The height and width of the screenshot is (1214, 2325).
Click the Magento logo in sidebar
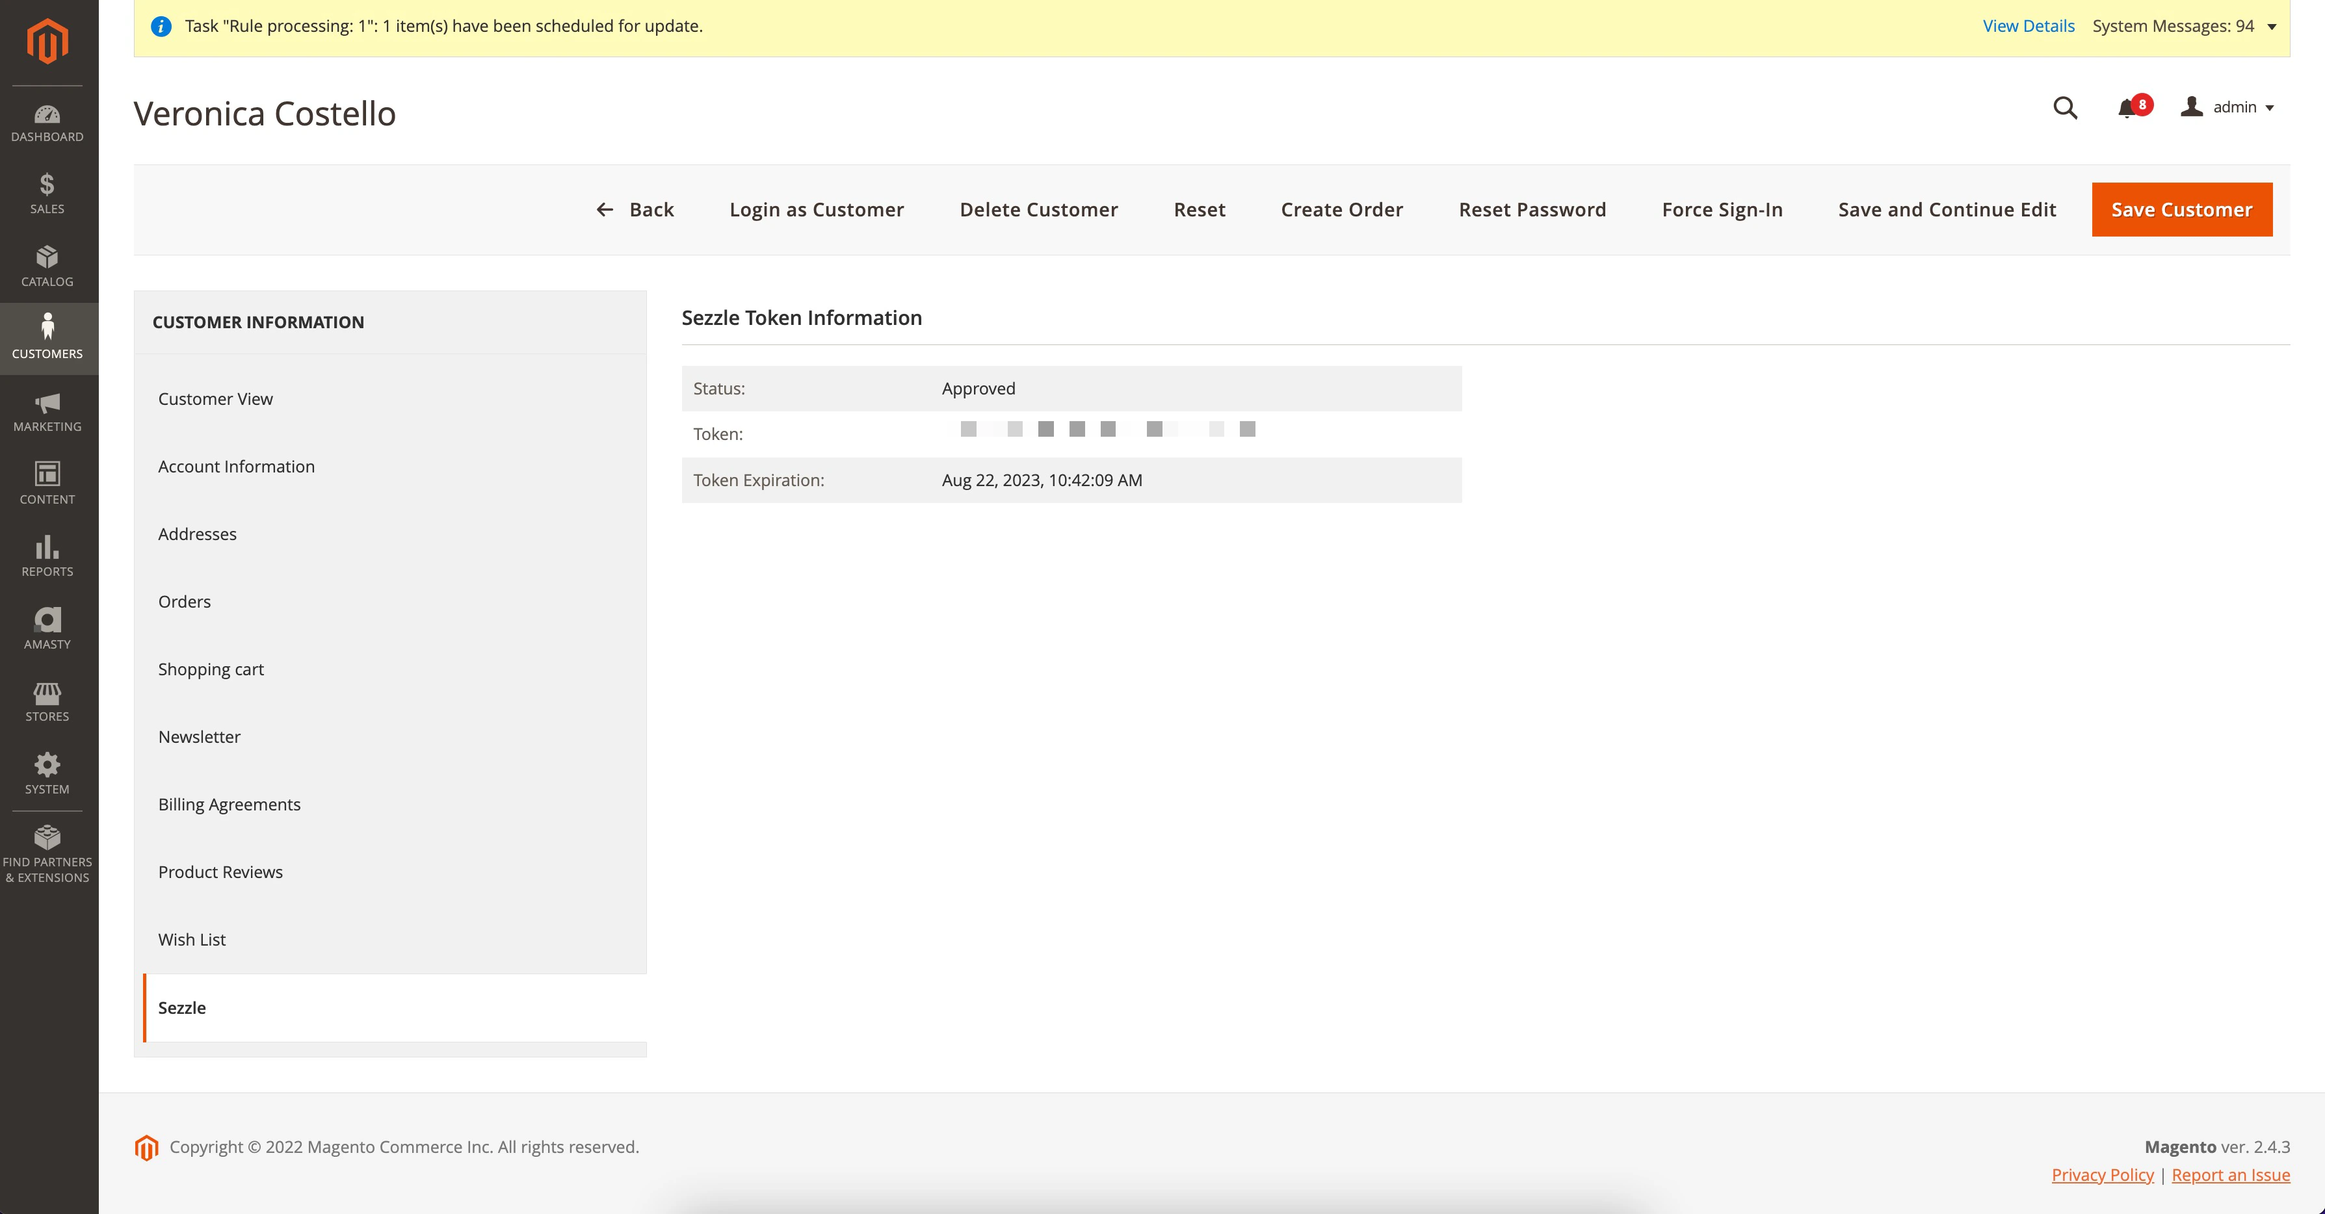[48, 42]
